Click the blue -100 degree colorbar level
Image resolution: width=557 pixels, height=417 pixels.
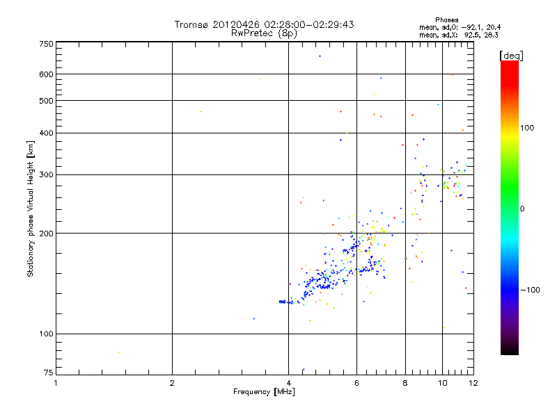[510, 290]
